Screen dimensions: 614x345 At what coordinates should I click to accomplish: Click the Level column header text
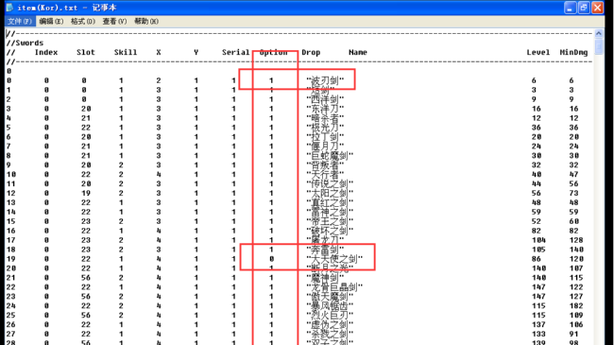(538, 52)
